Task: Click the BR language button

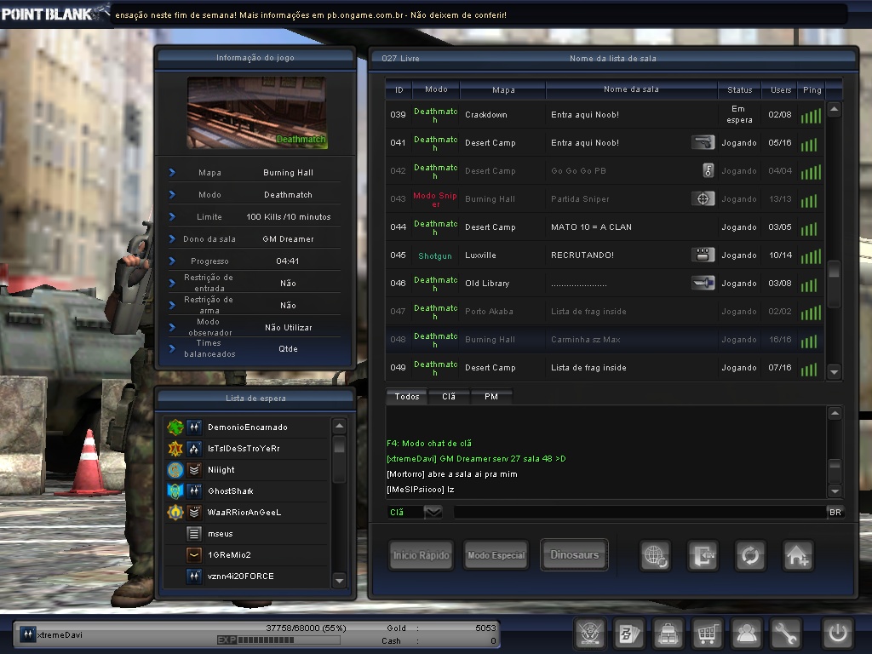Action: (835, 512)
